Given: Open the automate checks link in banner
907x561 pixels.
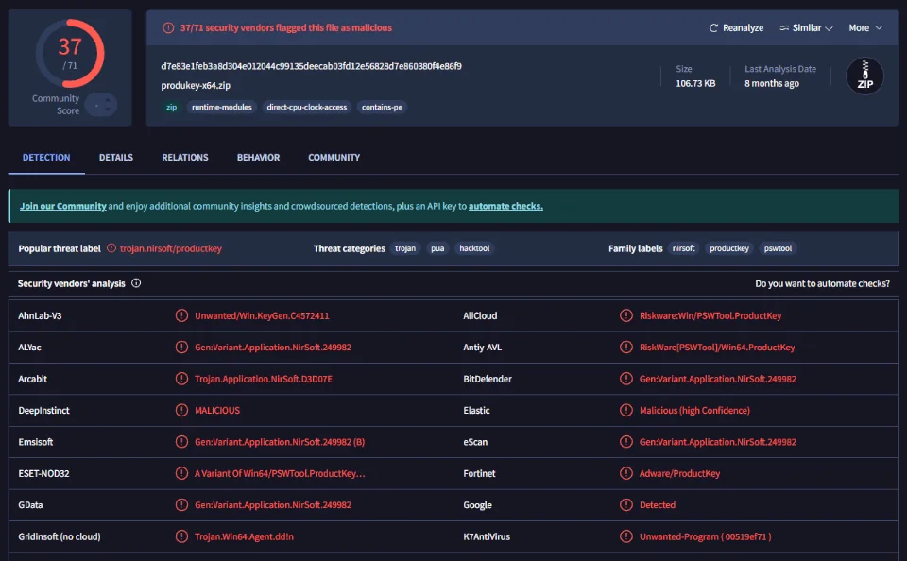Looking at the screenshot, I should click(505, 206).
